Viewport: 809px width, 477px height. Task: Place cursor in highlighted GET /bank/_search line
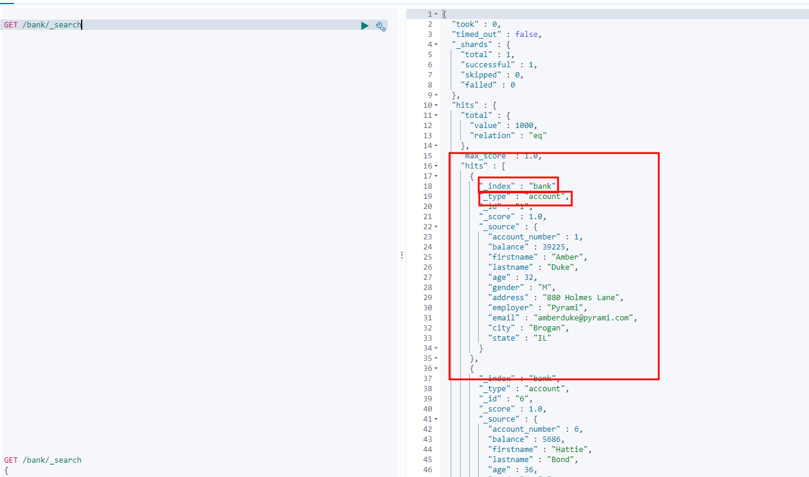point(196,25)
